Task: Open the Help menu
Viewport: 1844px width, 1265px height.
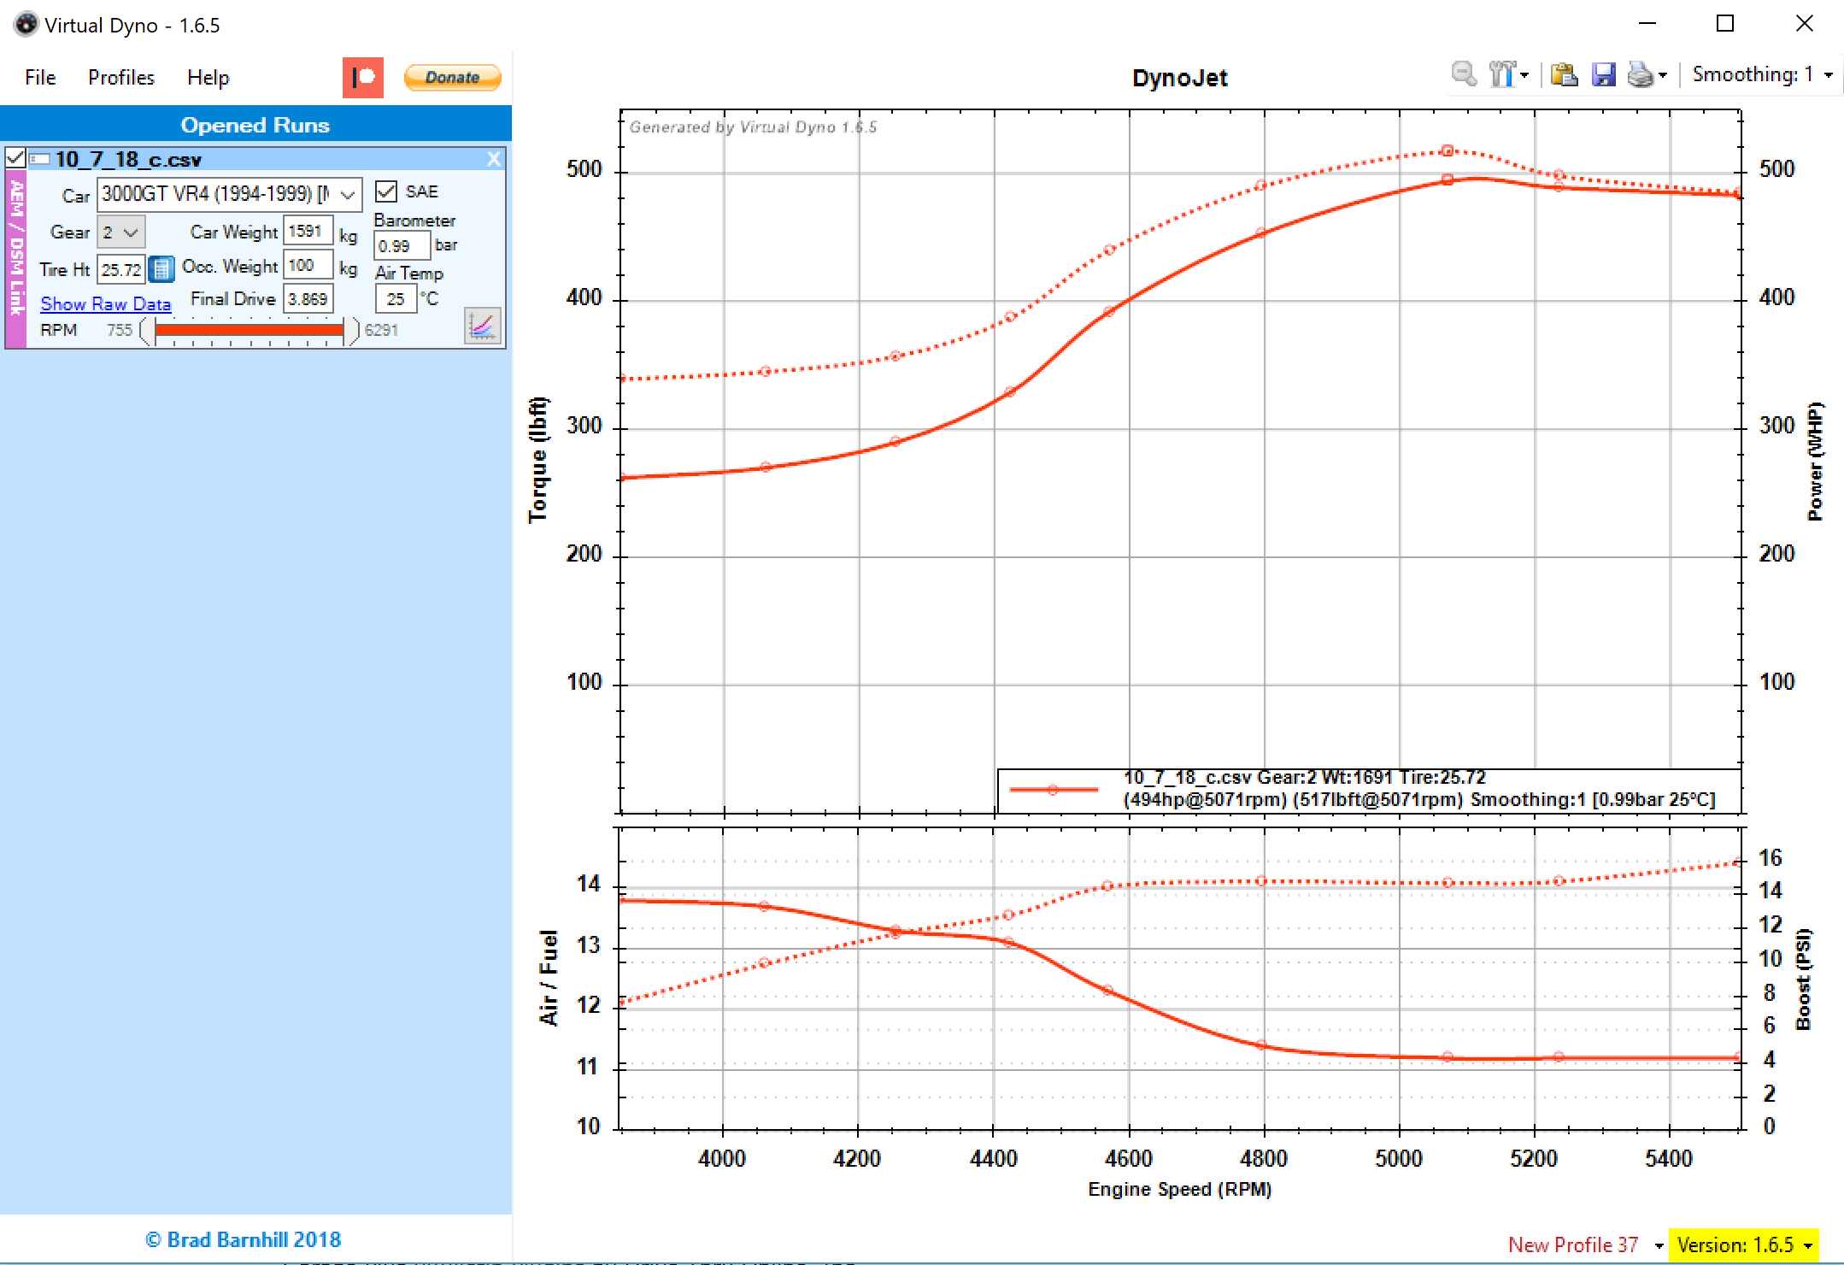Action: pyautogui.click(x=208, y=78)
